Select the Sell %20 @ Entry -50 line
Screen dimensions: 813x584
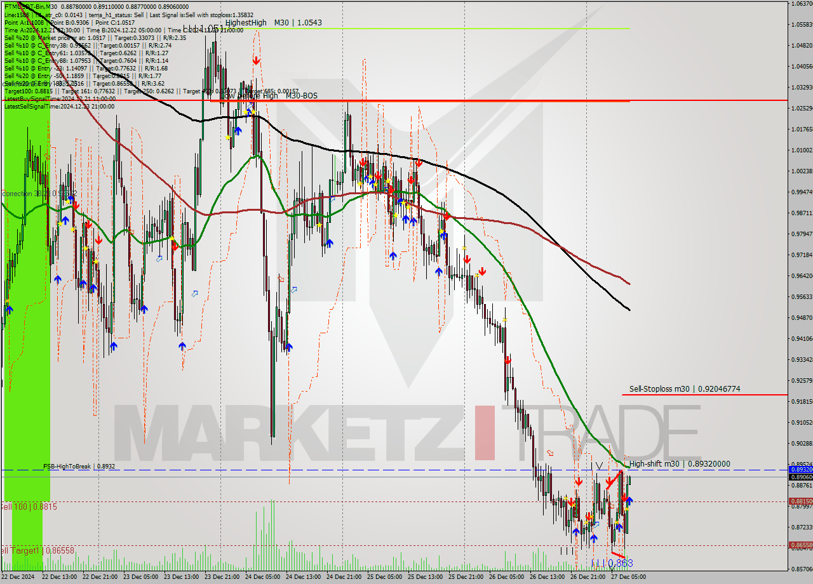tap(83, 76)
